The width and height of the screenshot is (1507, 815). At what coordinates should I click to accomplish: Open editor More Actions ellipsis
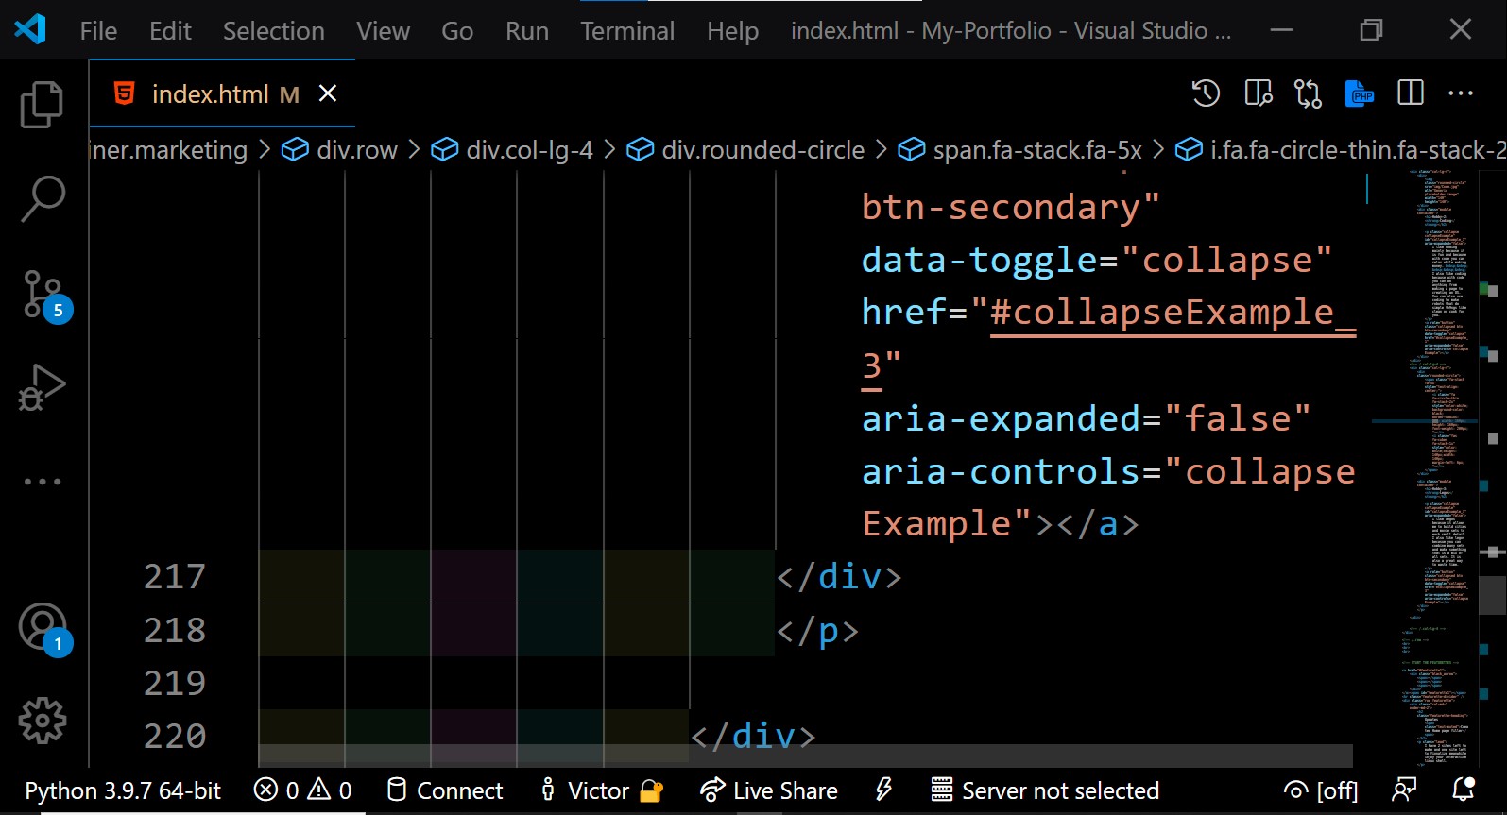point(1461,93)
